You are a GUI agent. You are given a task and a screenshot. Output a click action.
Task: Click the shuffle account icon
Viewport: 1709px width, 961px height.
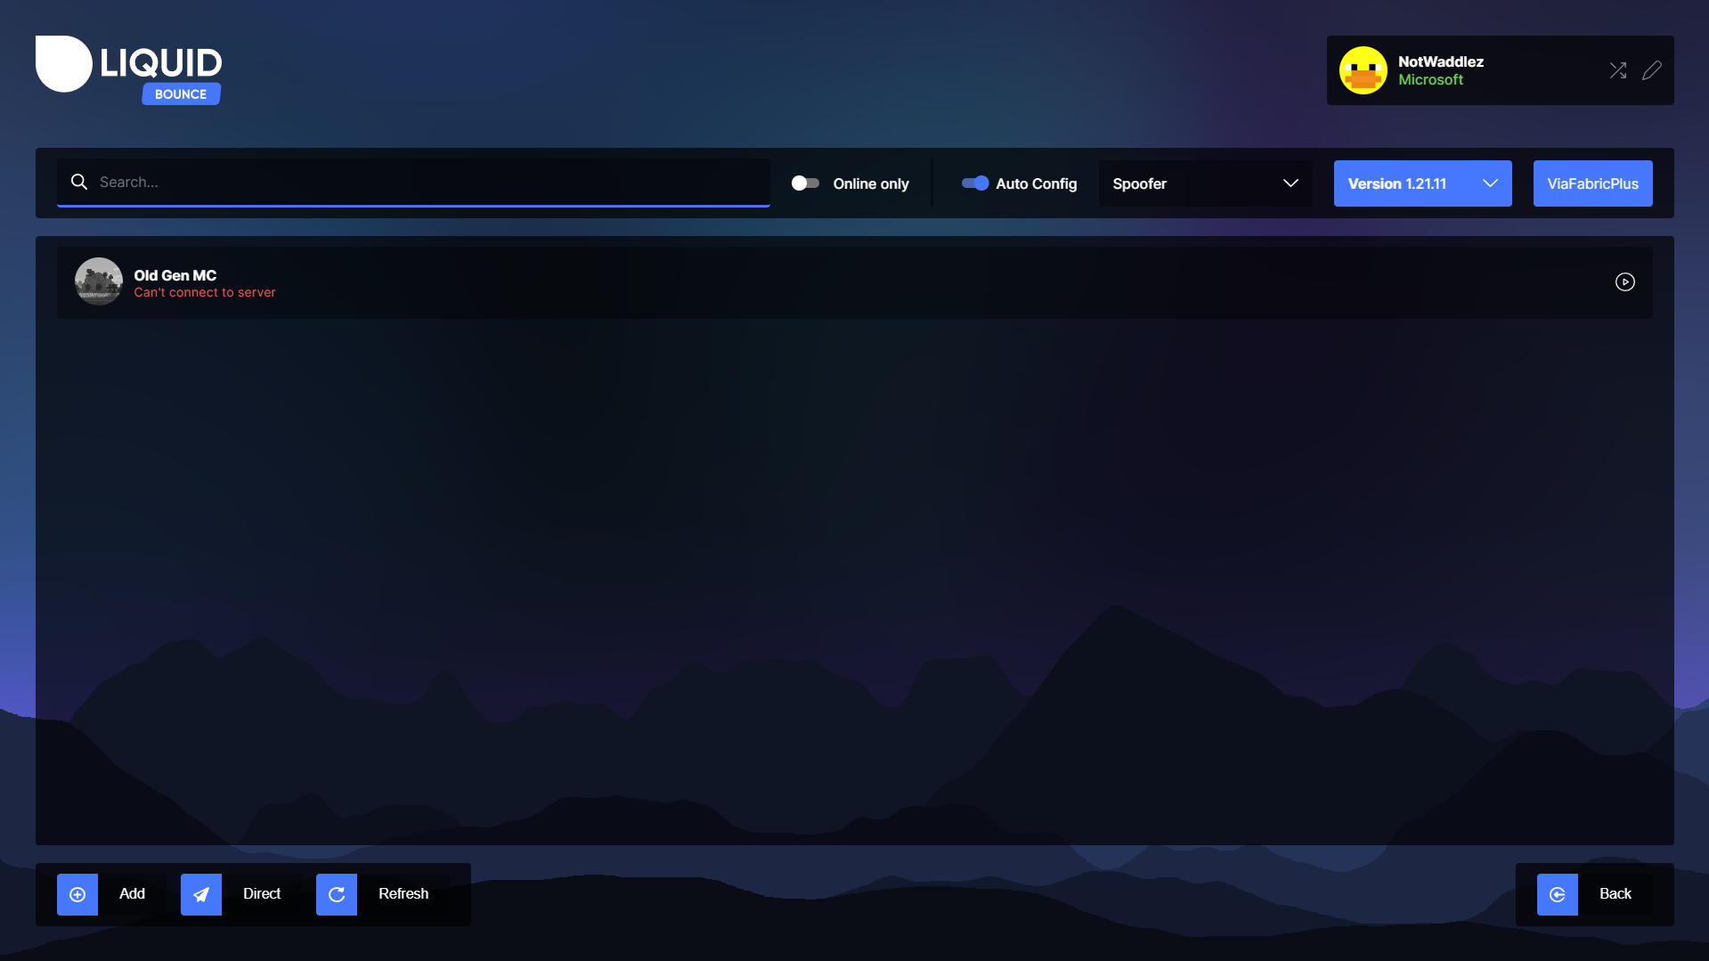pyautogui.click(x=1618, y=69)
